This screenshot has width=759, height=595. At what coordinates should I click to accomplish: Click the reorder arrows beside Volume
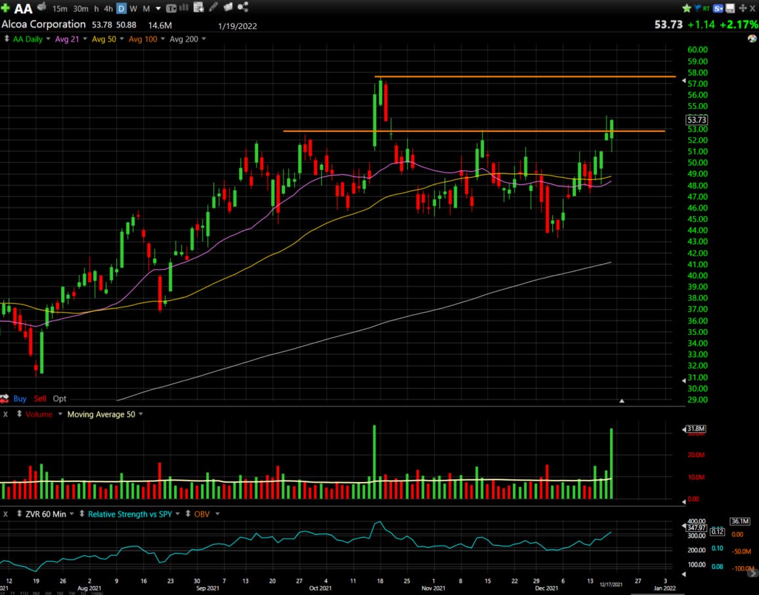pyautogui.click(x=19, y=414)
